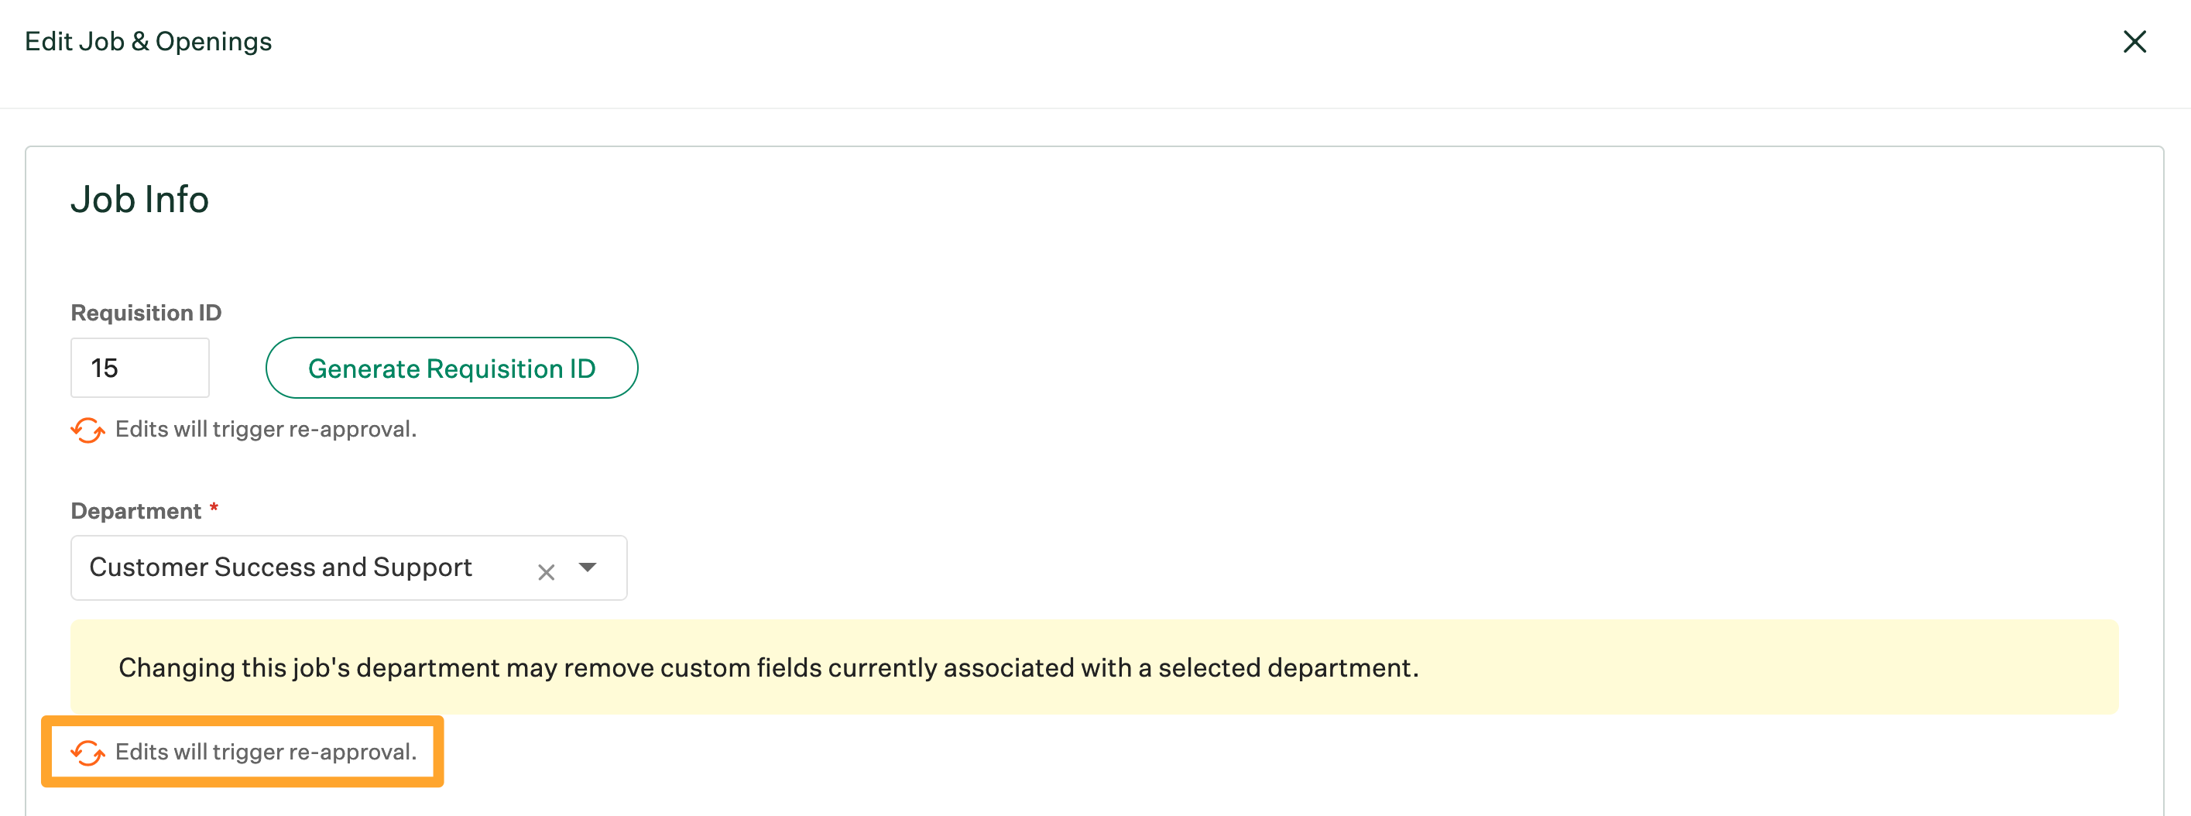Click the Edit Job & Openings title
This screenshot has height=816, width=2191.
pyautogui.click(x=148, y=41)
